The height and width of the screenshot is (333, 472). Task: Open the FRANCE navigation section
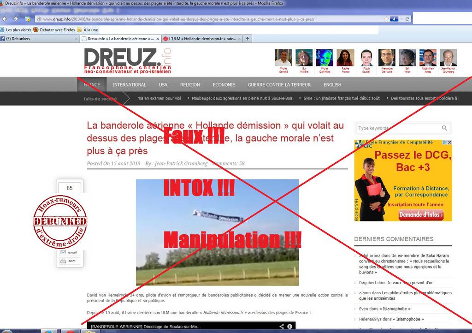[x=92, y=84]
